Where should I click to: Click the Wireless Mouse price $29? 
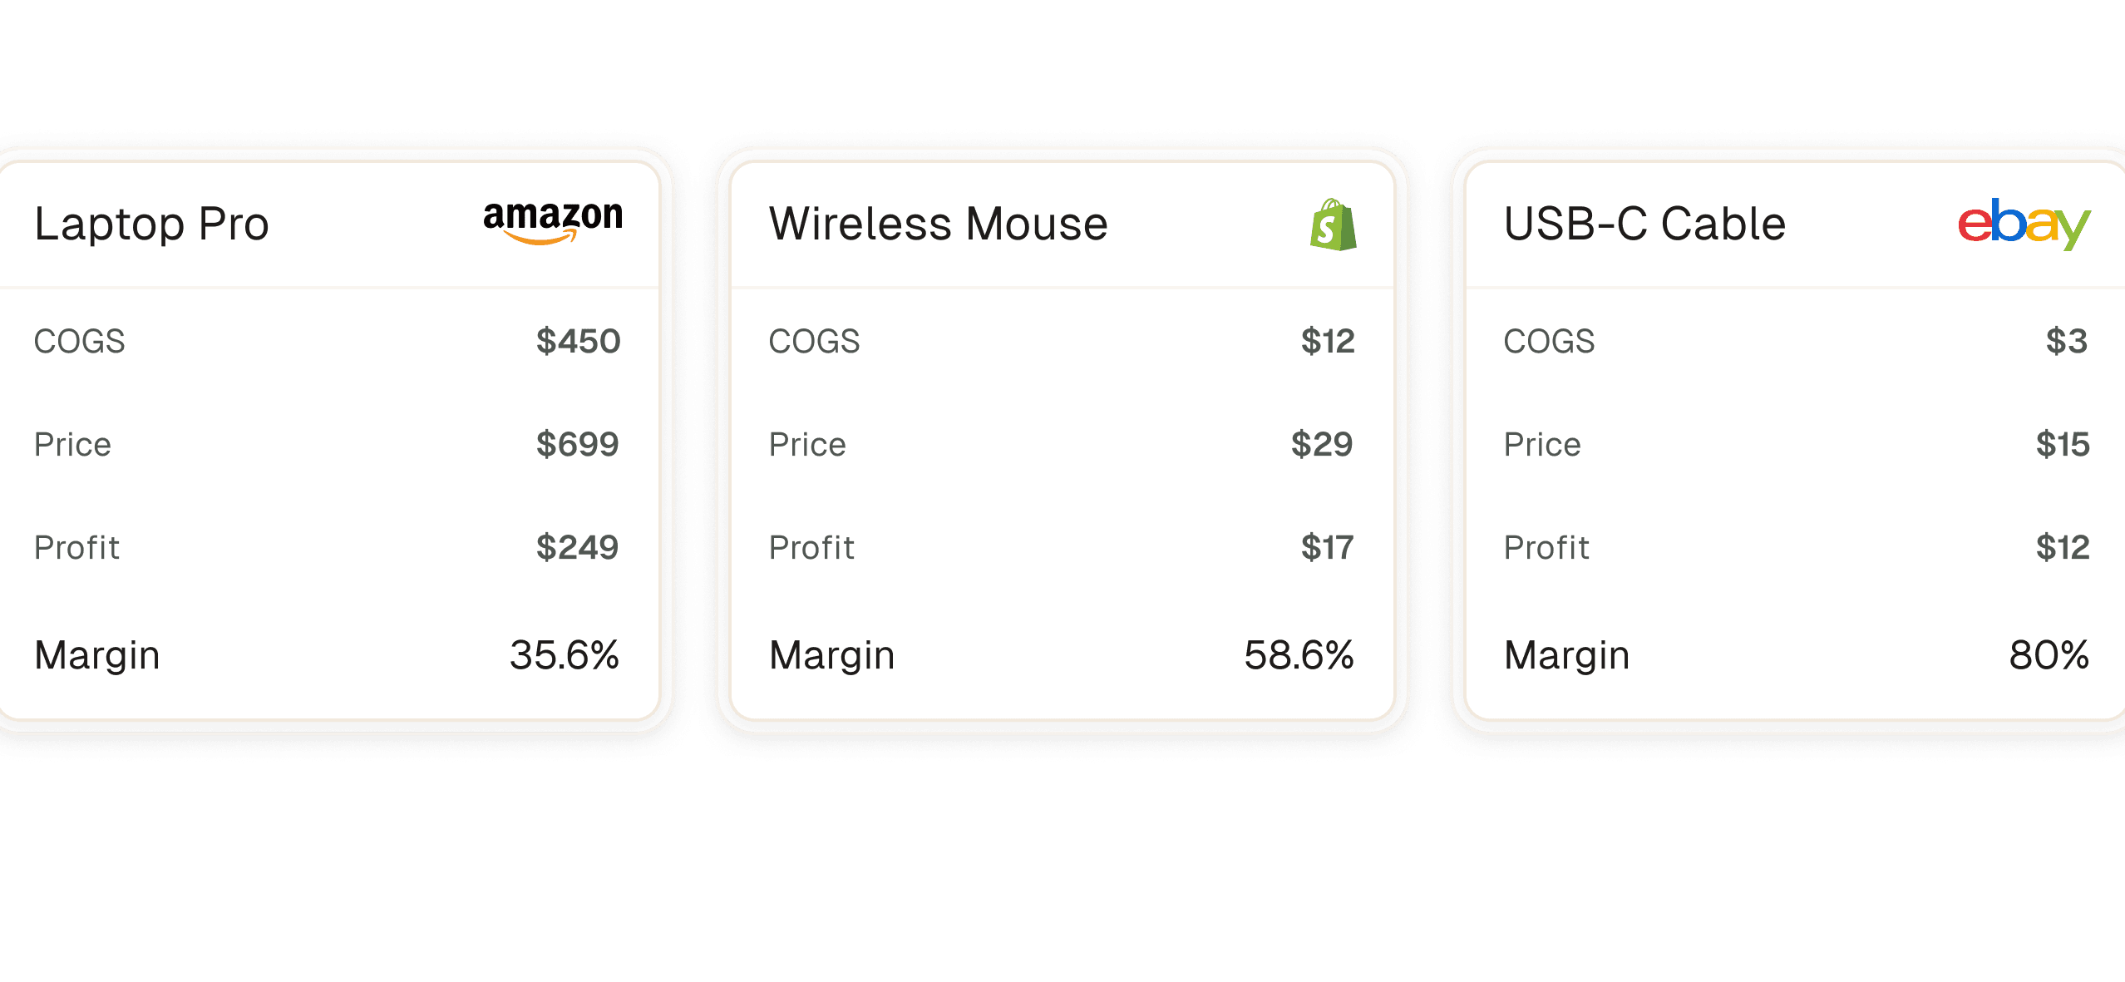pyautogui.click(x=1322, y=444)
